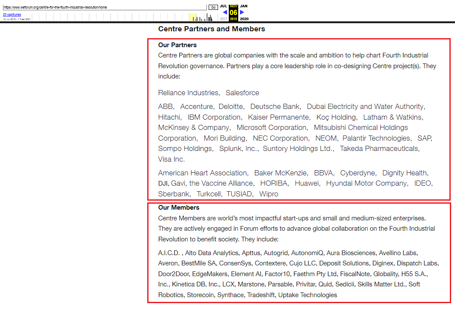Click the Accenture partner name
Screen dimensions: 455x313
coord(197,106)
